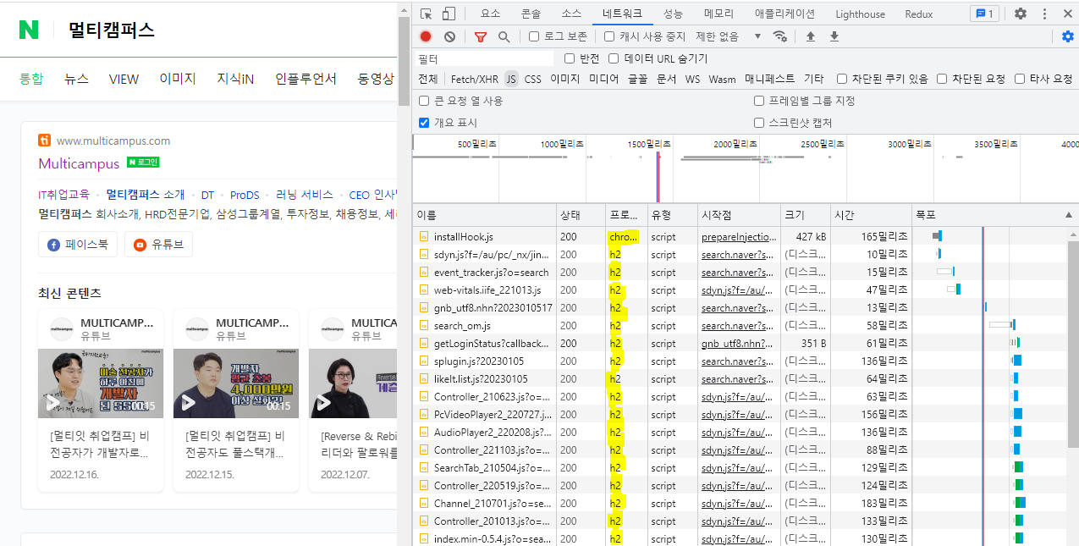Open prepareInjection initiator link
This screenshot has height=546, width=1079.
(739, 237)
